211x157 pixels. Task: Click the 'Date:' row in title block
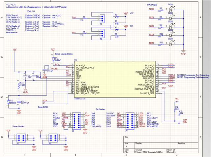[x=145, y=150]
